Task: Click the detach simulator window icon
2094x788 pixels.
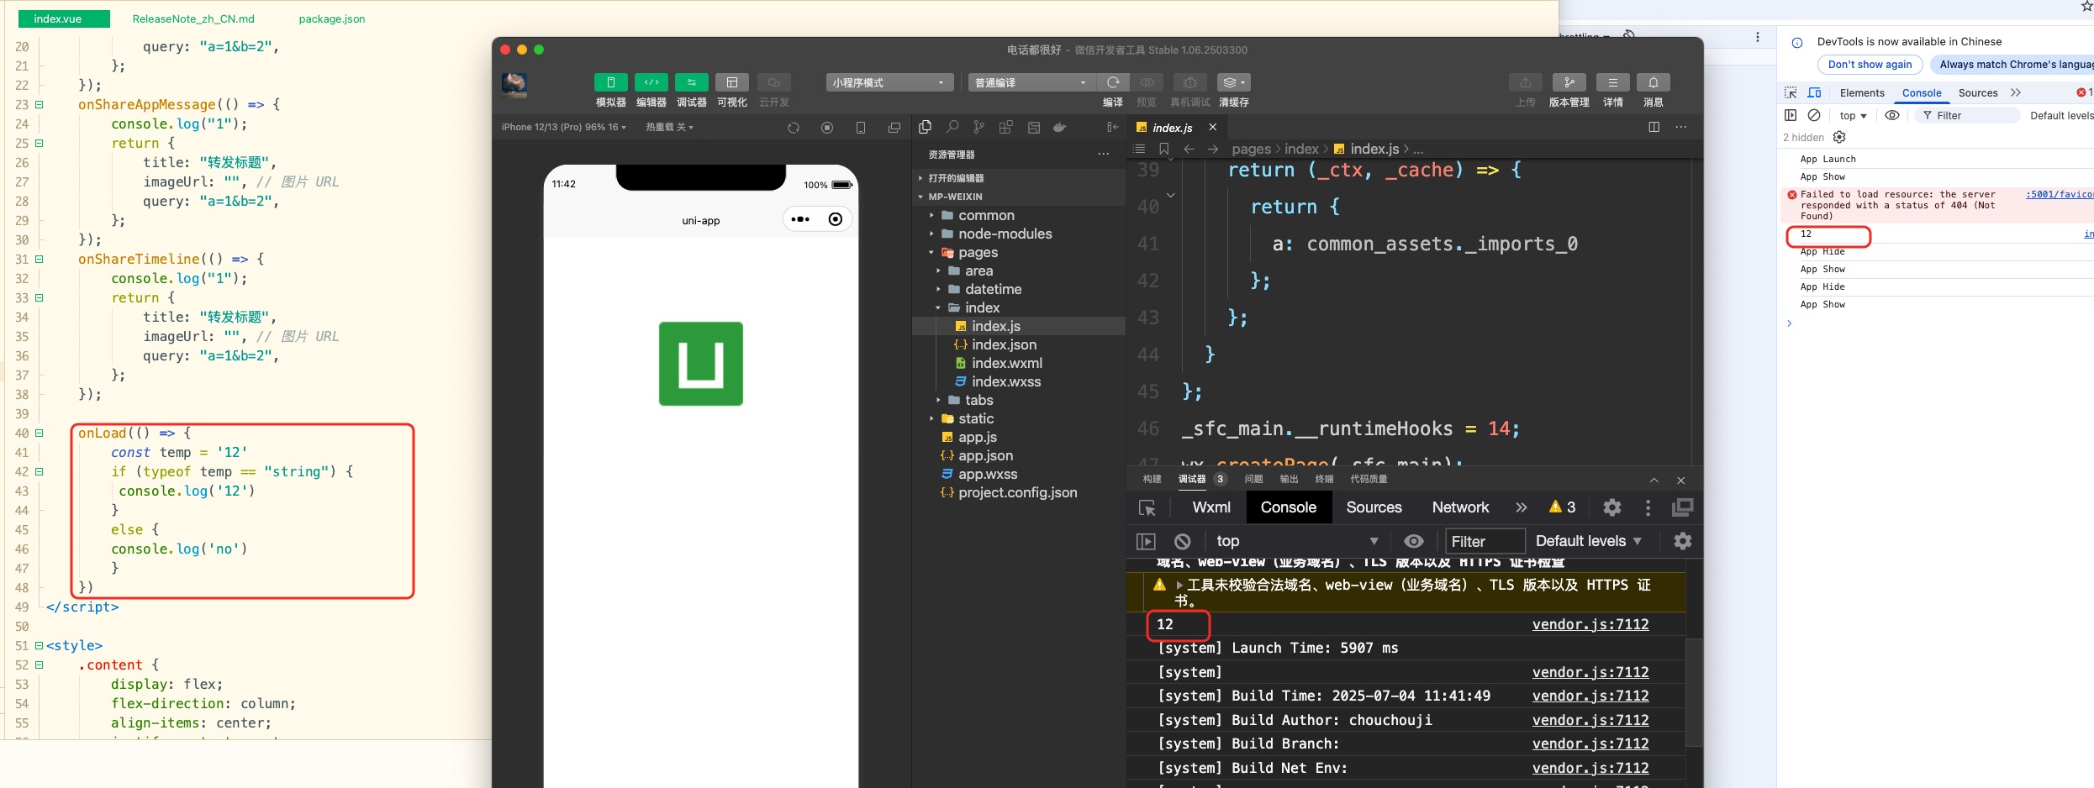Action: click(x=894, y=128)
